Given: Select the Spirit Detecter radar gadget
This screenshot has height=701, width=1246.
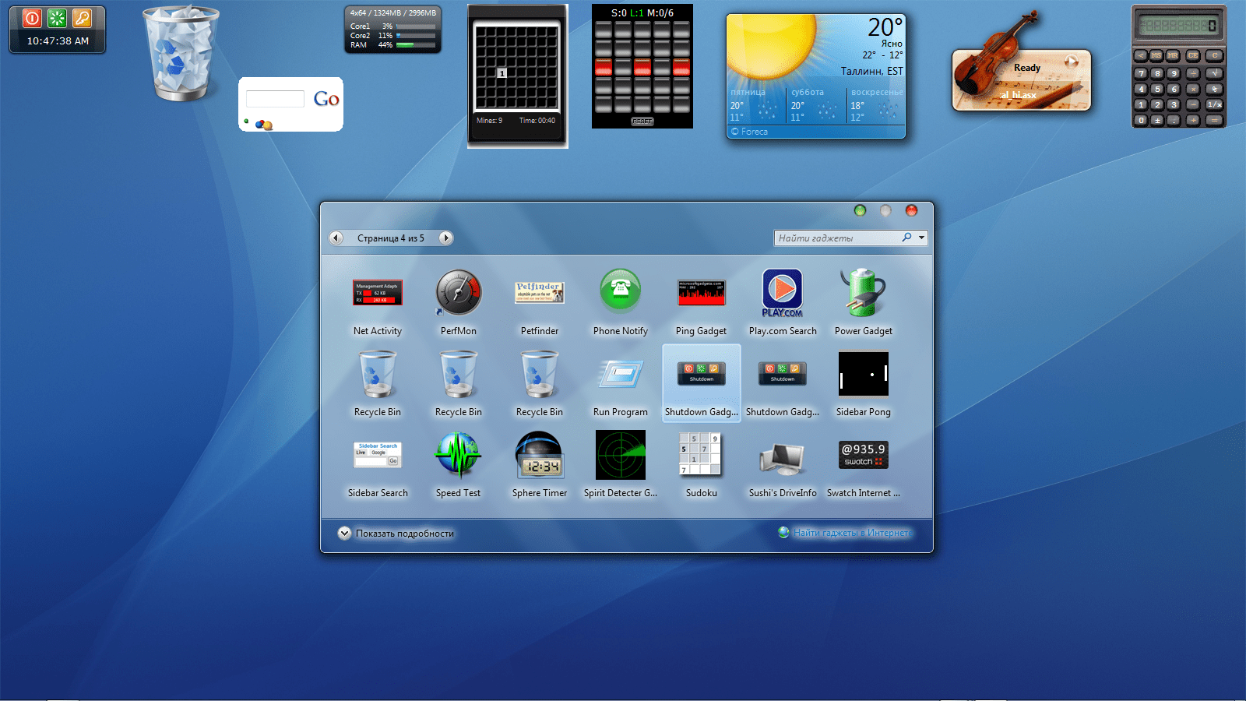Looking at the screenshot, I should coord(621,466).
